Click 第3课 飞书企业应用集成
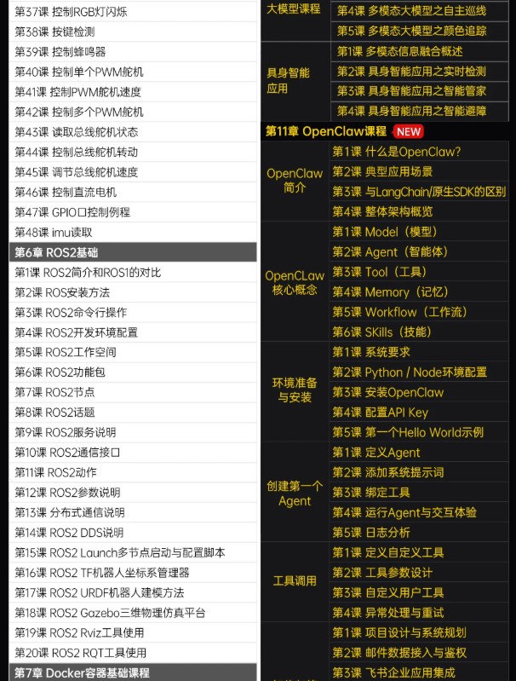The width and height of the screenshot is (516, 681). [419, 672]
